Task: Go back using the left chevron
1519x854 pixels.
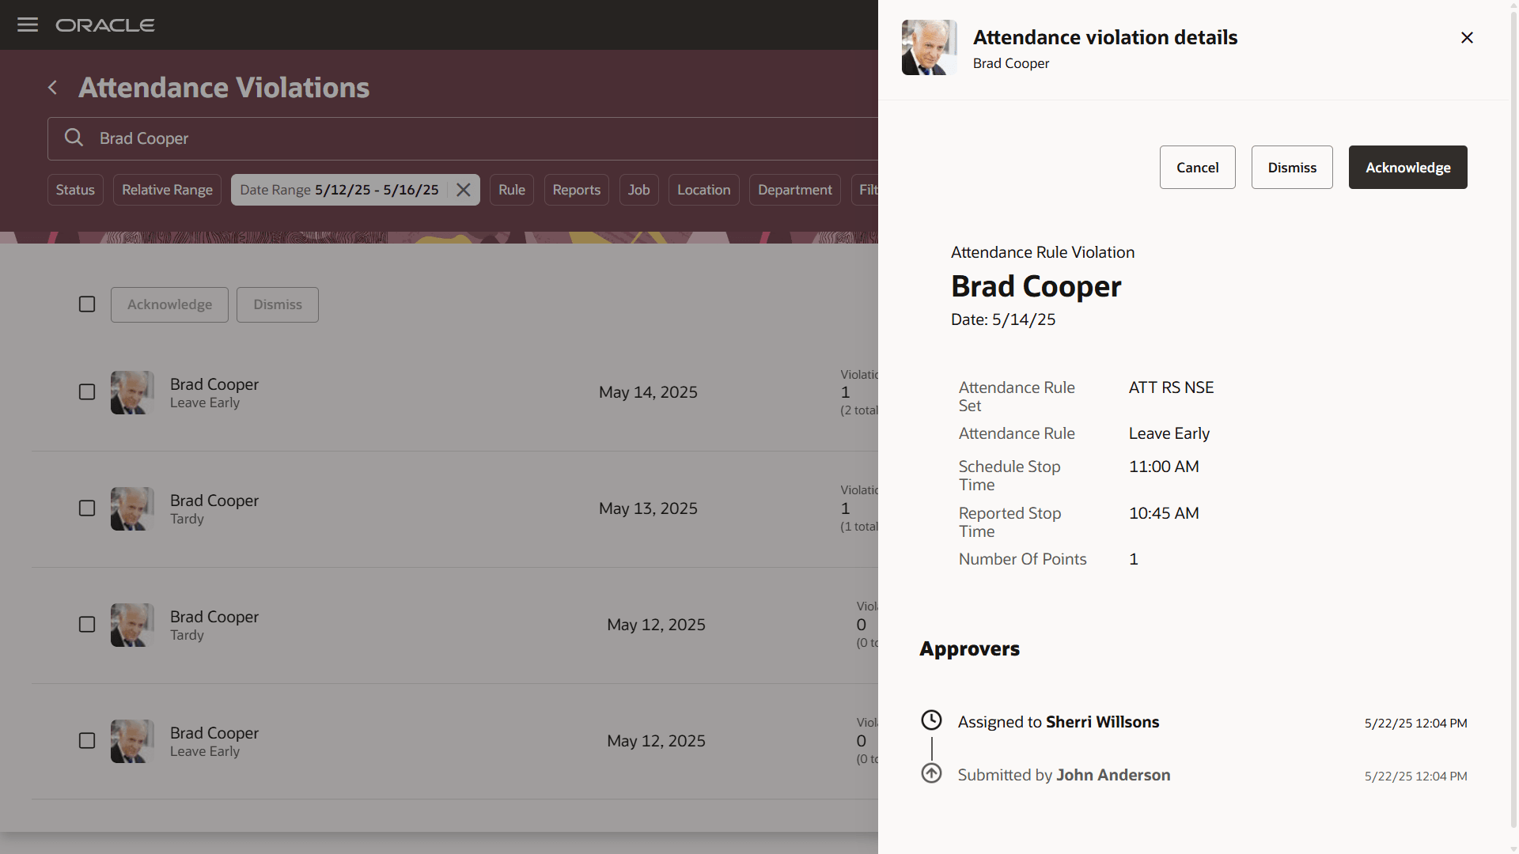Action: 52,88
